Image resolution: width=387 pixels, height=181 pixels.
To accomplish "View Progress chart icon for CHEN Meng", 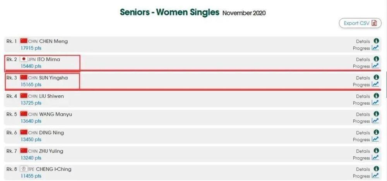I will click(x=375, y=48).
